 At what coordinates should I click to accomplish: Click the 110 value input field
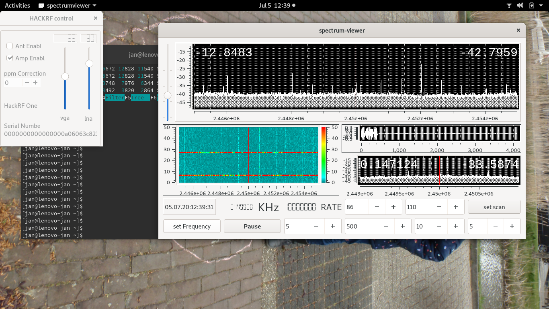tap(418, 207)
